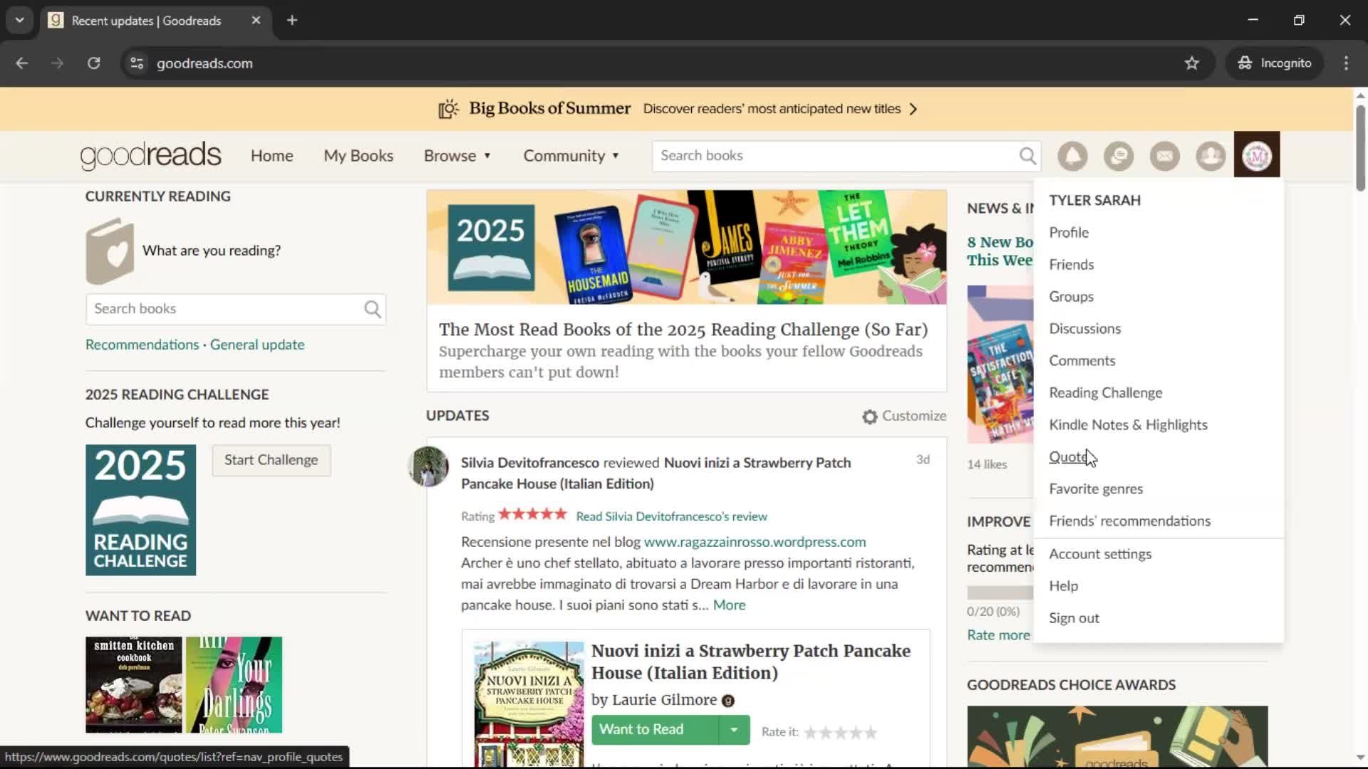Screen dimensions: 1368x769
Task: Click Silvia Devitofrancesco's avatar photo
Action: click(429, 466)
